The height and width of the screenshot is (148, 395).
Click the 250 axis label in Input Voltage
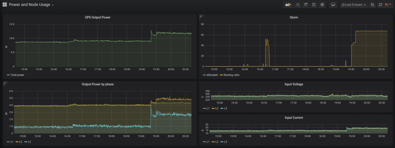(x=207, y=91)
